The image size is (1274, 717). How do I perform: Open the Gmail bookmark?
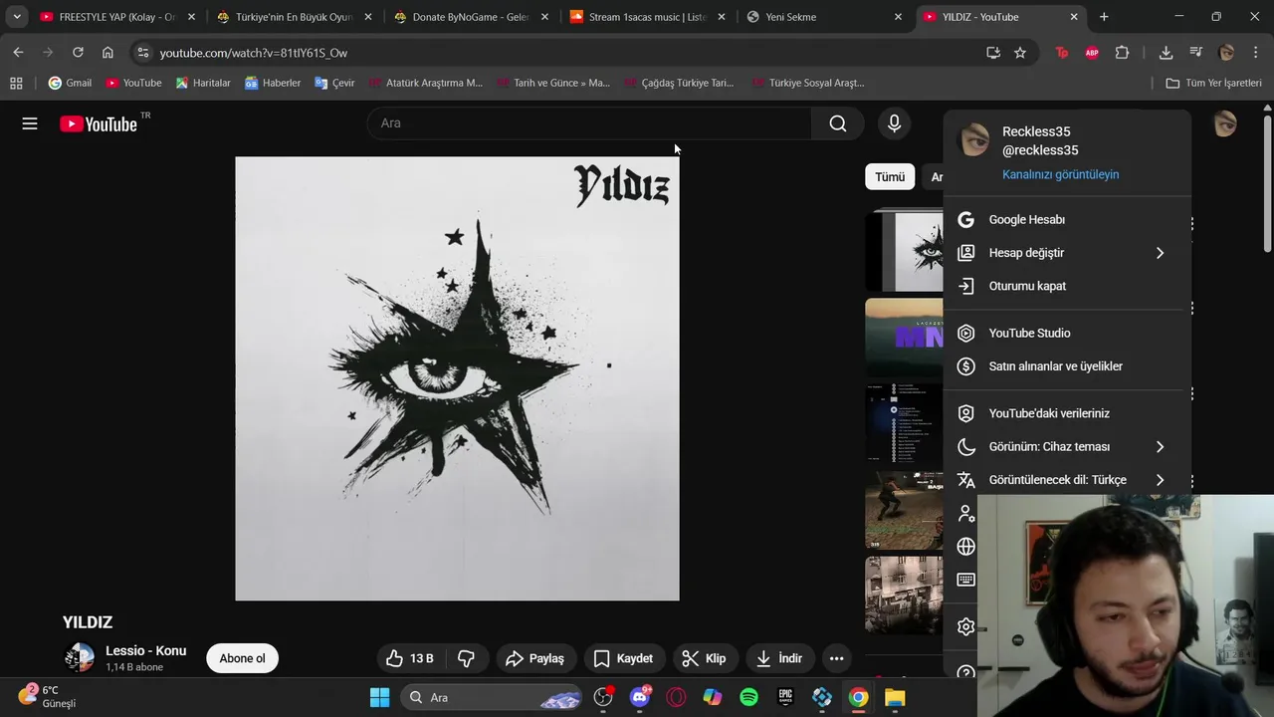point(70,83)
